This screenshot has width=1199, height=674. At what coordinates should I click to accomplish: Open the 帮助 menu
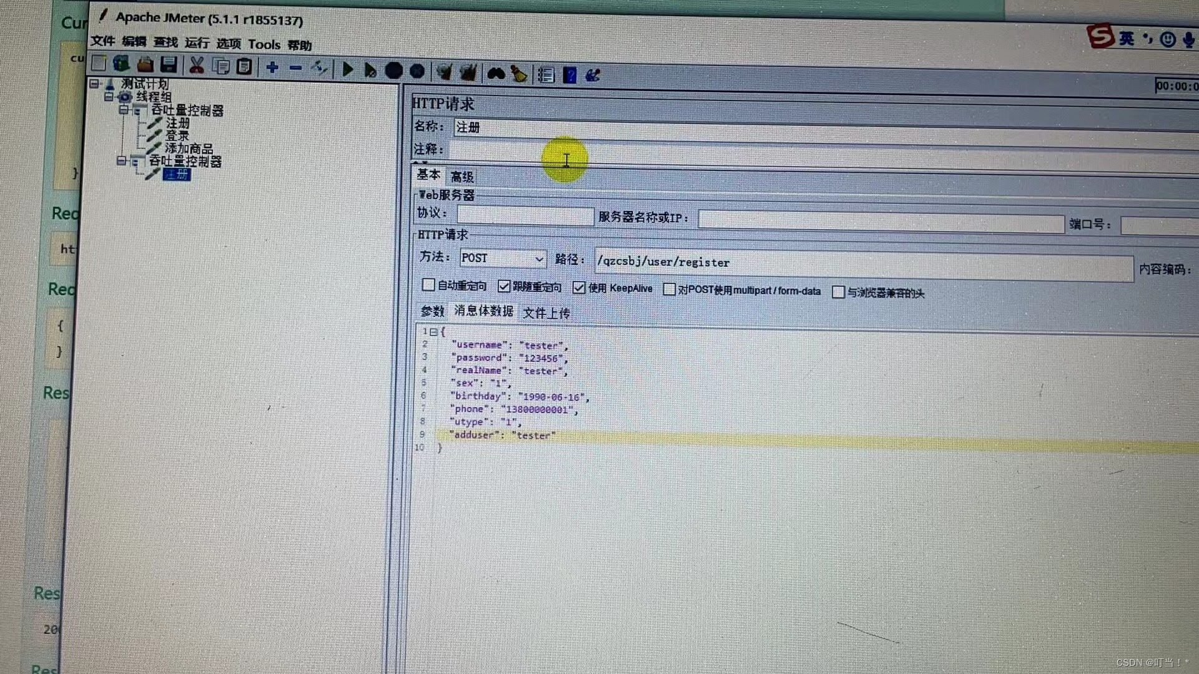pyautogui.click(x=300, y=45)
